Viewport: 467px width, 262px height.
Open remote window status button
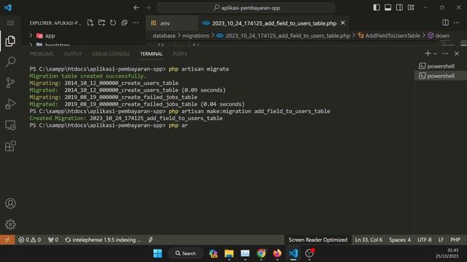(7, 239)
